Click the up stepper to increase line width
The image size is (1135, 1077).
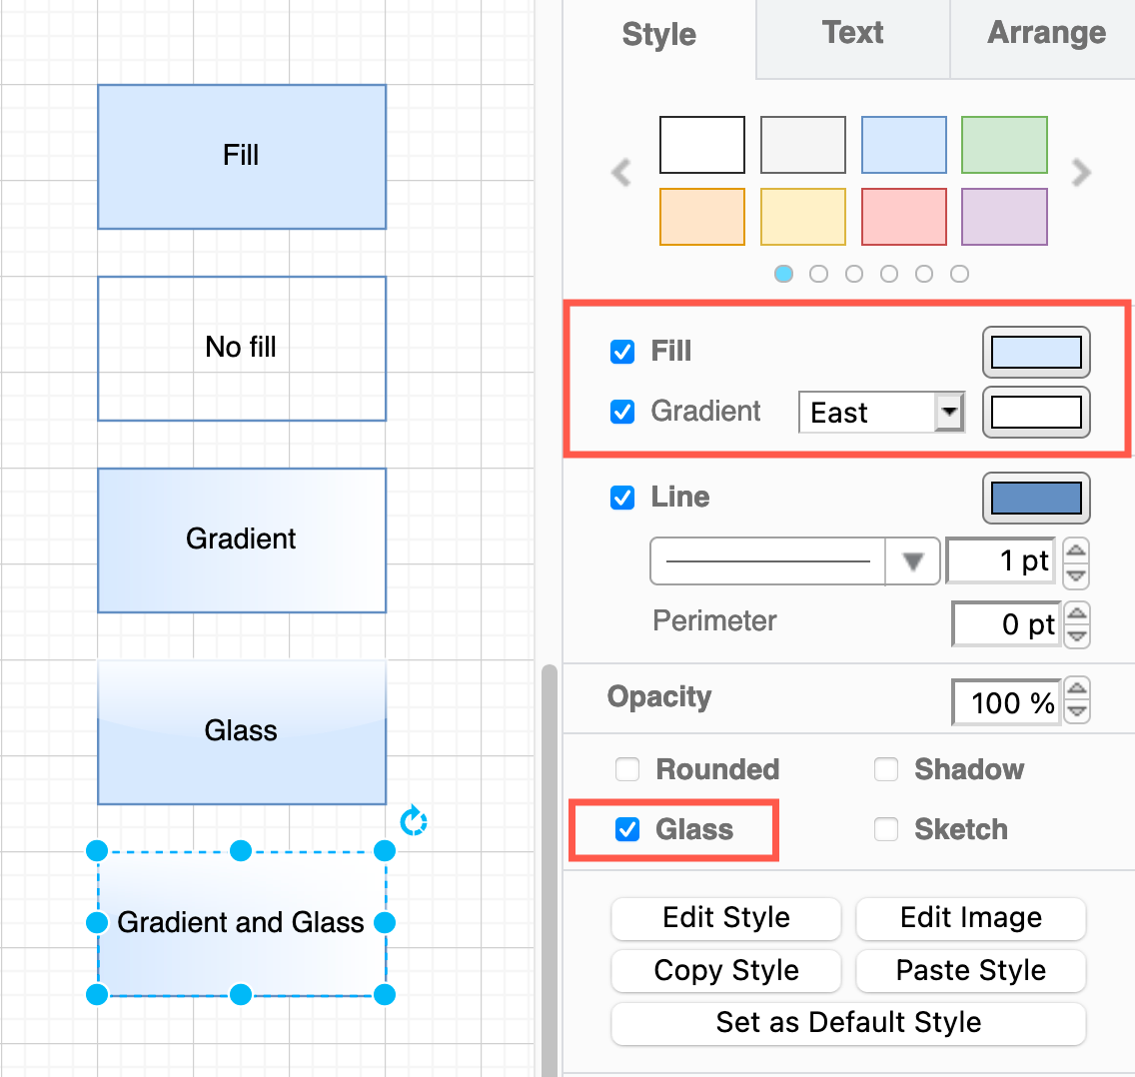pos(1077,551)
